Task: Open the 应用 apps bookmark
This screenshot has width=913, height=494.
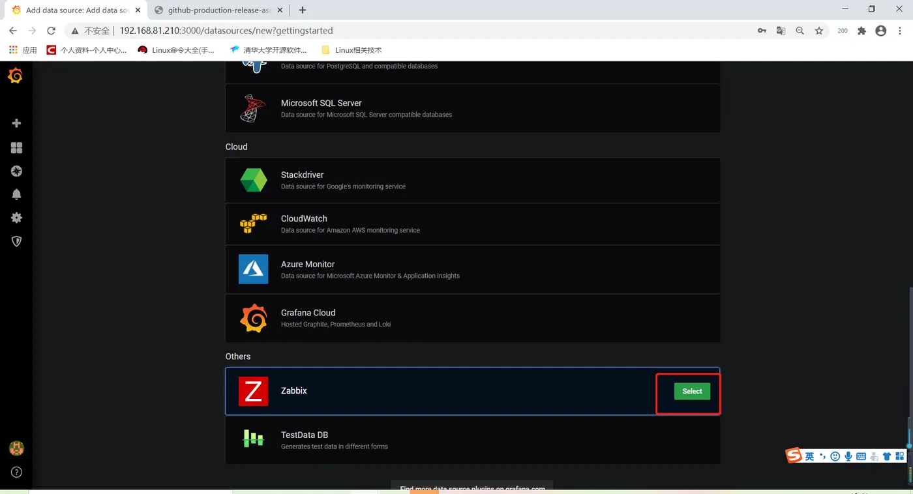Action: point(23,50)
